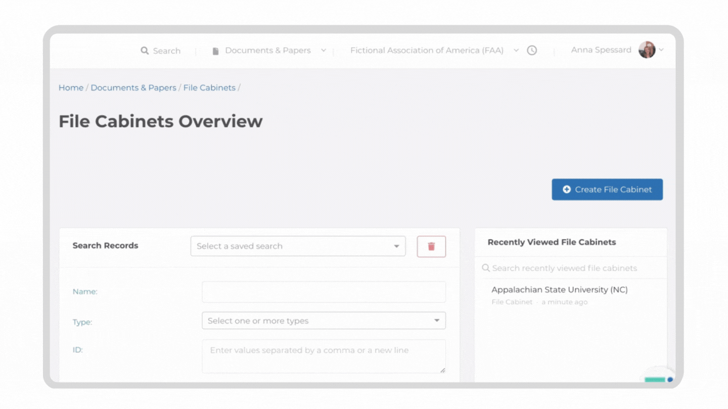Expand the organization switcher chevron
Image resolution: width=728 pixels, height=409 pixels.
pos(516,50)
